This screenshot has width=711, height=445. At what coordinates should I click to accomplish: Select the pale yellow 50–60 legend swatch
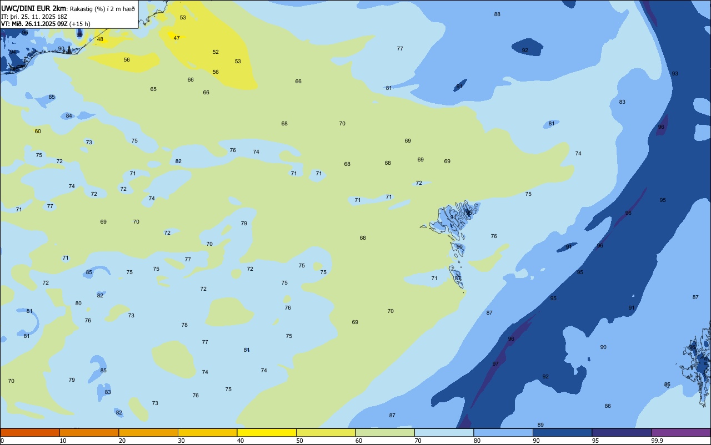coord(326,432)
